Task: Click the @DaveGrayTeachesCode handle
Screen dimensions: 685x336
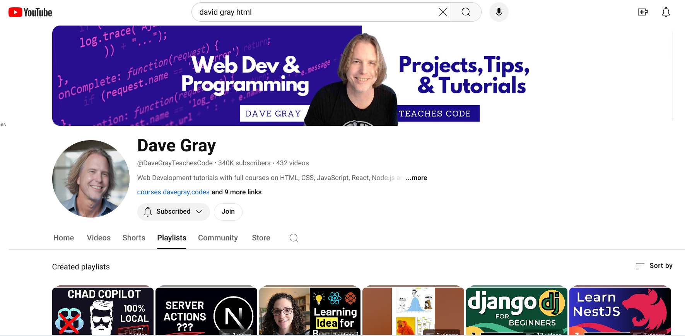Action: pyautogui.click(x=175, y=163)
